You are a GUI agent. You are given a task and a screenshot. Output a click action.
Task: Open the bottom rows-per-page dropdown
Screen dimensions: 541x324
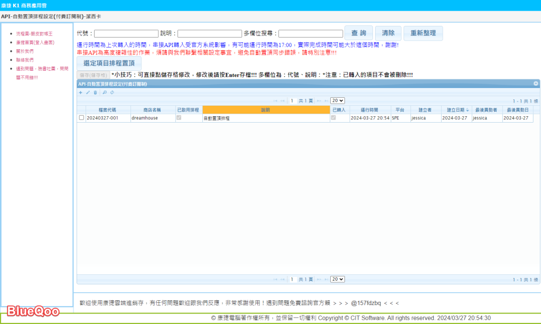[338, 279]
